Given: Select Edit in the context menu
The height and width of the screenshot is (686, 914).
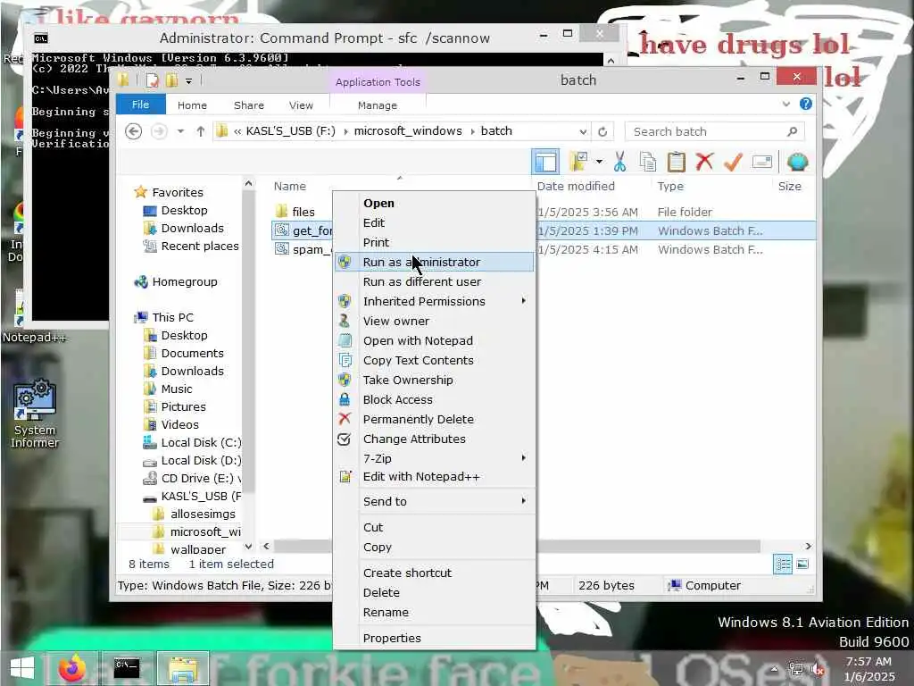Looking at the screenshot, I should point(434,222).
